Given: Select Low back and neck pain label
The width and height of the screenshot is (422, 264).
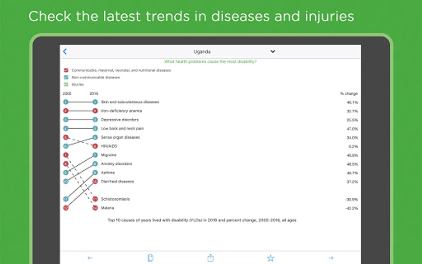Looking at the screenshot, I should [122, 128].
